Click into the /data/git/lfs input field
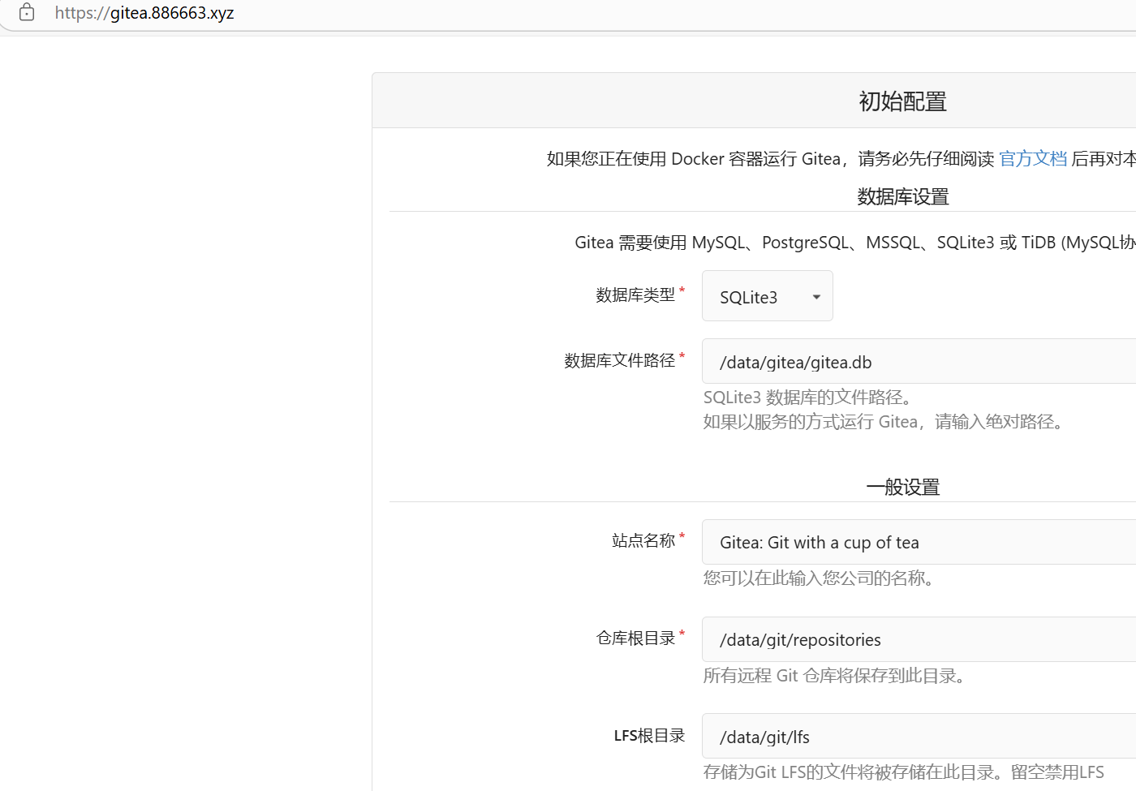1136x791 pixels. click(917, 737)
